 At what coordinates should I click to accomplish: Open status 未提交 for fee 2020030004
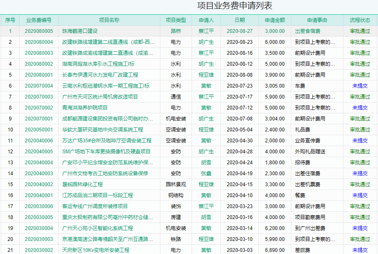[360, 228]
